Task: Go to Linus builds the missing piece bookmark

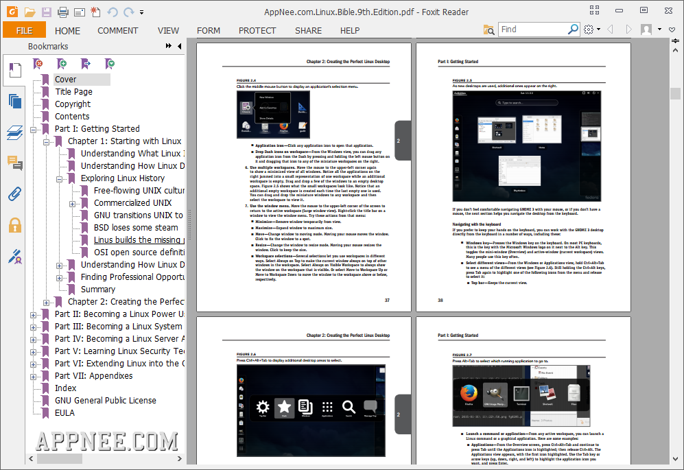Action: [x=139, y=240]
